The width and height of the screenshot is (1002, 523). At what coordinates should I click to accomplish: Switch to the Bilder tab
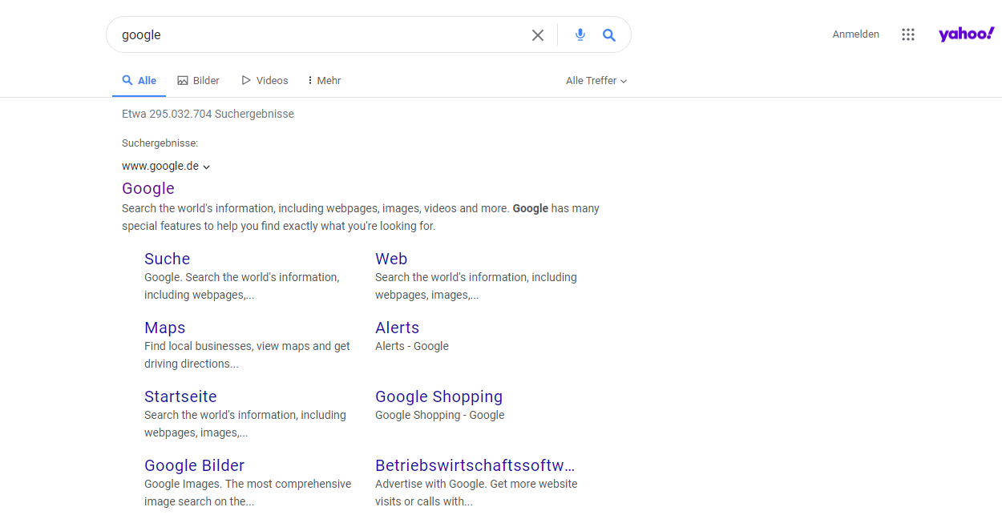click(199, 81)
